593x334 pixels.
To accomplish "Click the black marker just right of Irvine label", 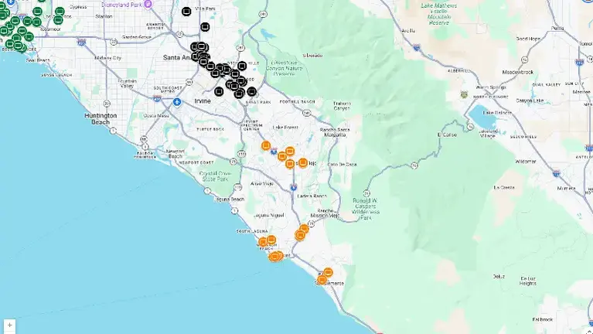I will (219, 91).
